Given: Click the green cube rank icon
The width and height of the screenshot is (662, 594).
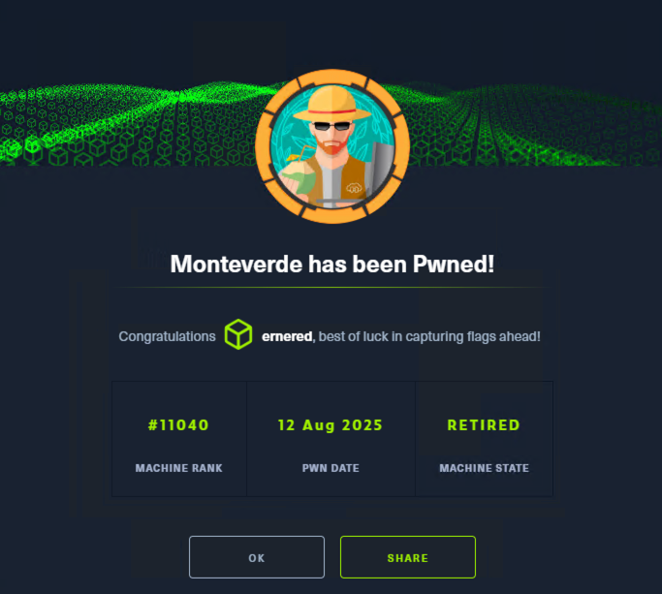Looking at the screenshot, I should tap(238, 334).
